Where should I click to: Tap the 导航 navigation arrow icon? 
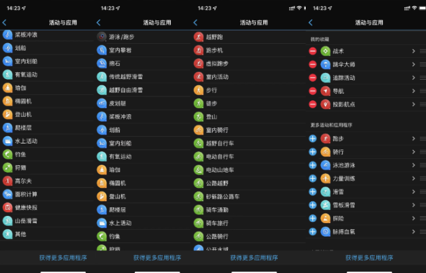[x=325, y=91]
